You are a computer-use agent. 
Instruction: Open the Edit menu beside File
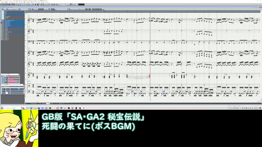7,2
